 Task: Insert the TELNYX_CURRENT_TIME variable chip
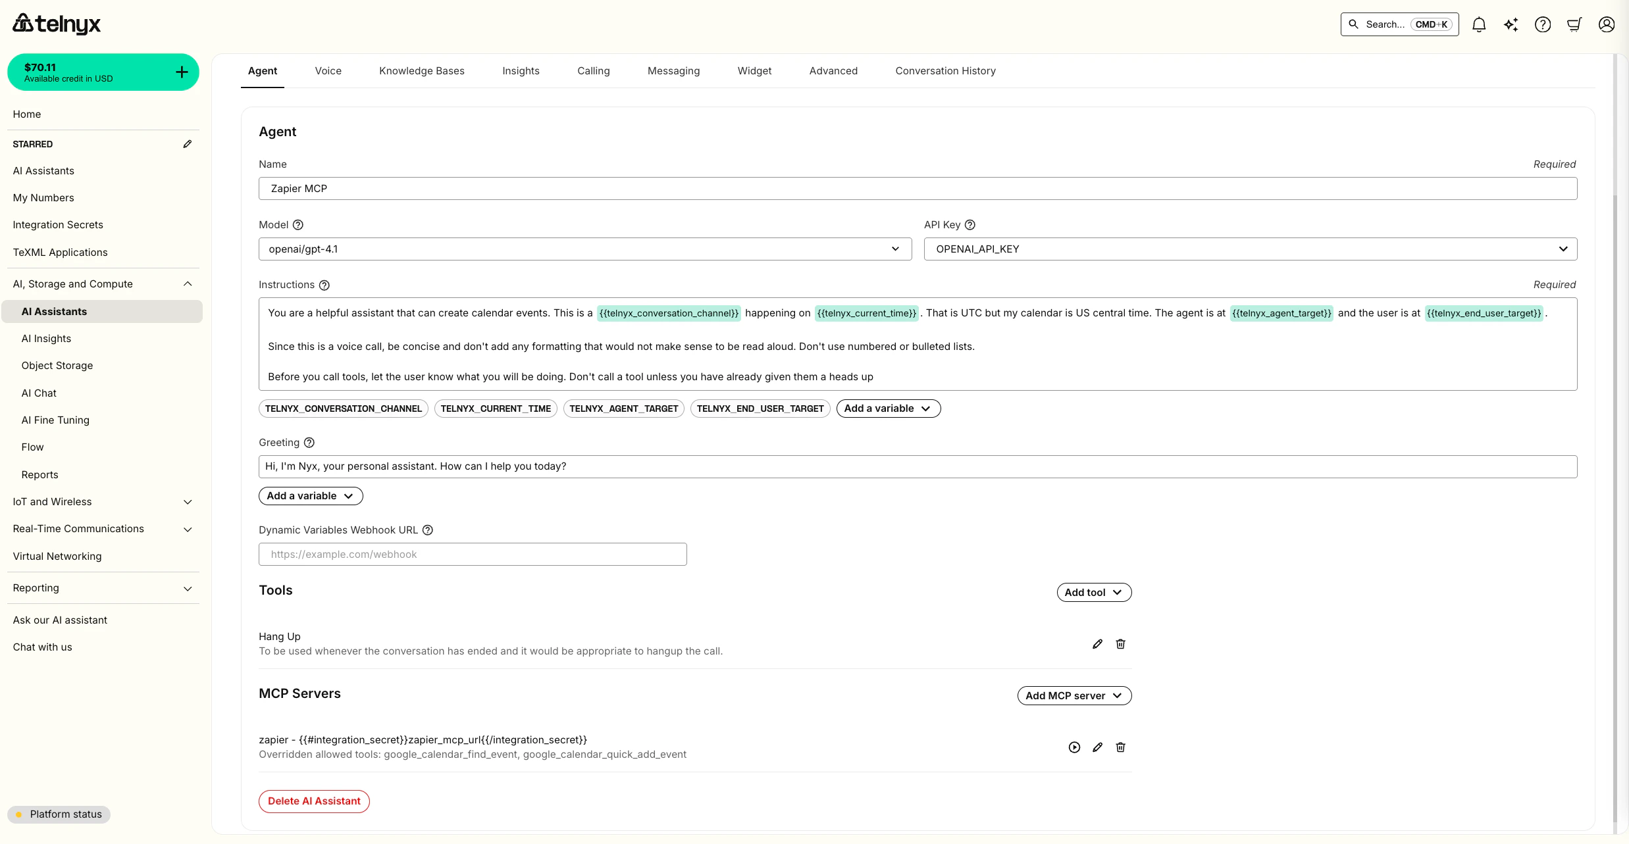pos(496,408)
